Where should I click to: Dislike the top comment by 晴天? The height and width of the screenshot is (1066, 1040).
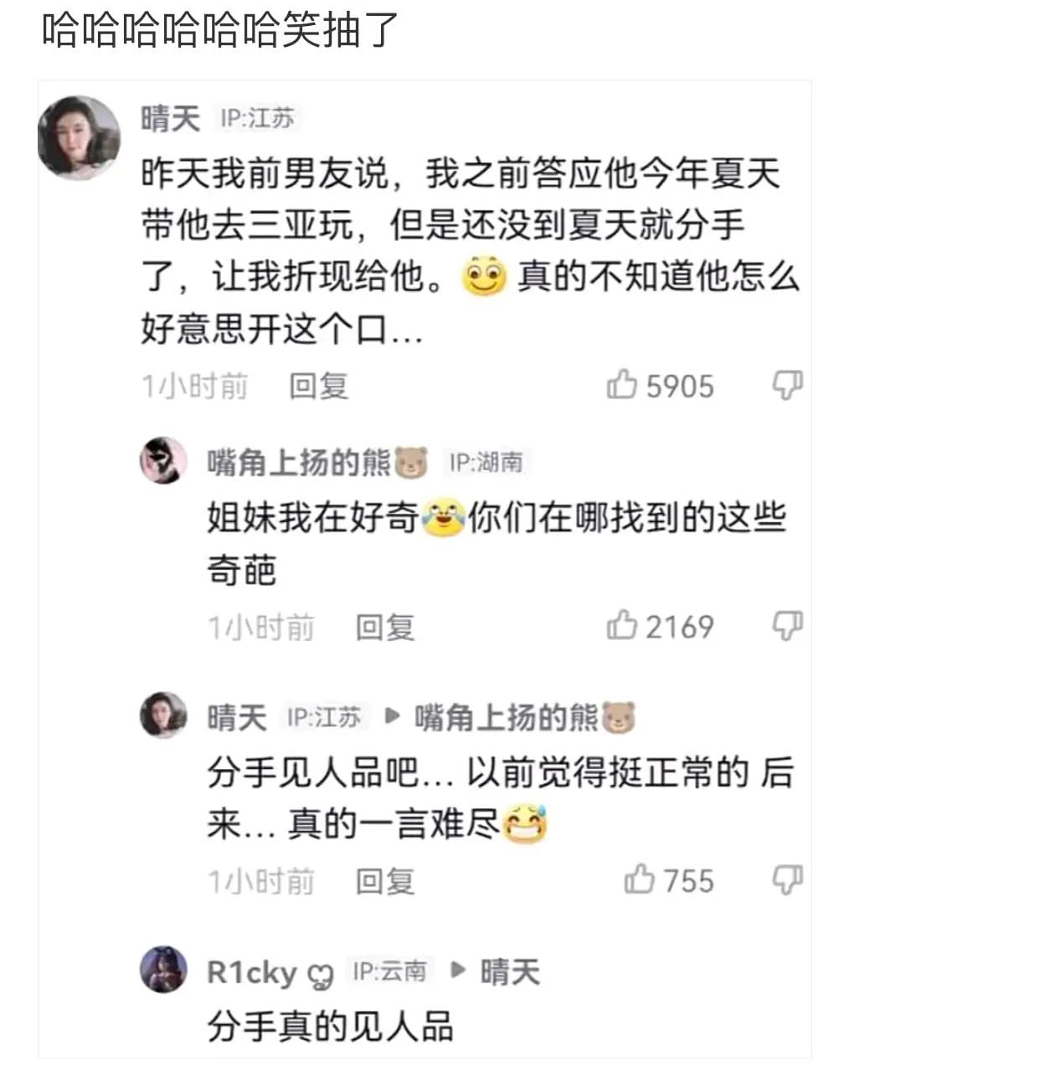pyautogui.click(x=786, y=385)
